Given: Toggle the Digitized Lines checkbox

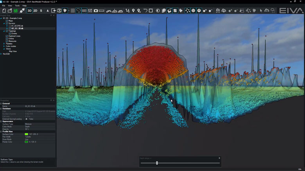Looking at the screenshot, I should 7,36.
